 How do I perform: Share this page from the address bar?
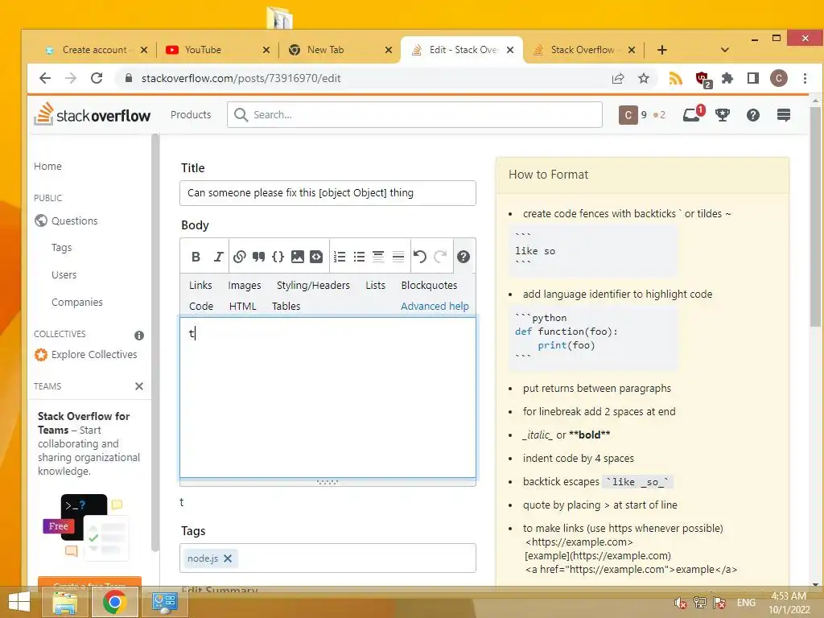coord(617,78)
